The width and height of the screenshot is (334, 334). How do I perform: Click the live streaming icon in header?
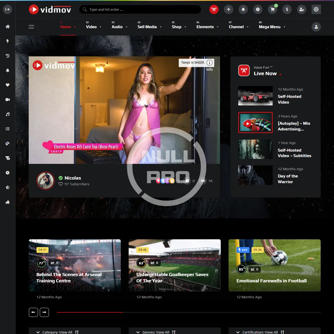pos(214,9)
